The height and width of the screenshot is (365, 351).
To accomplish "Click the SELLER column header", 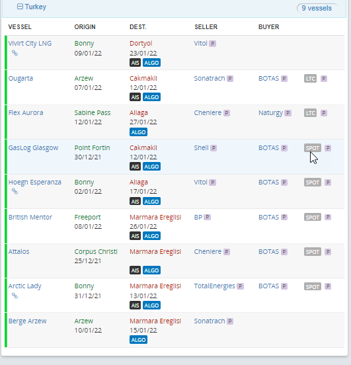I will 206,27.
